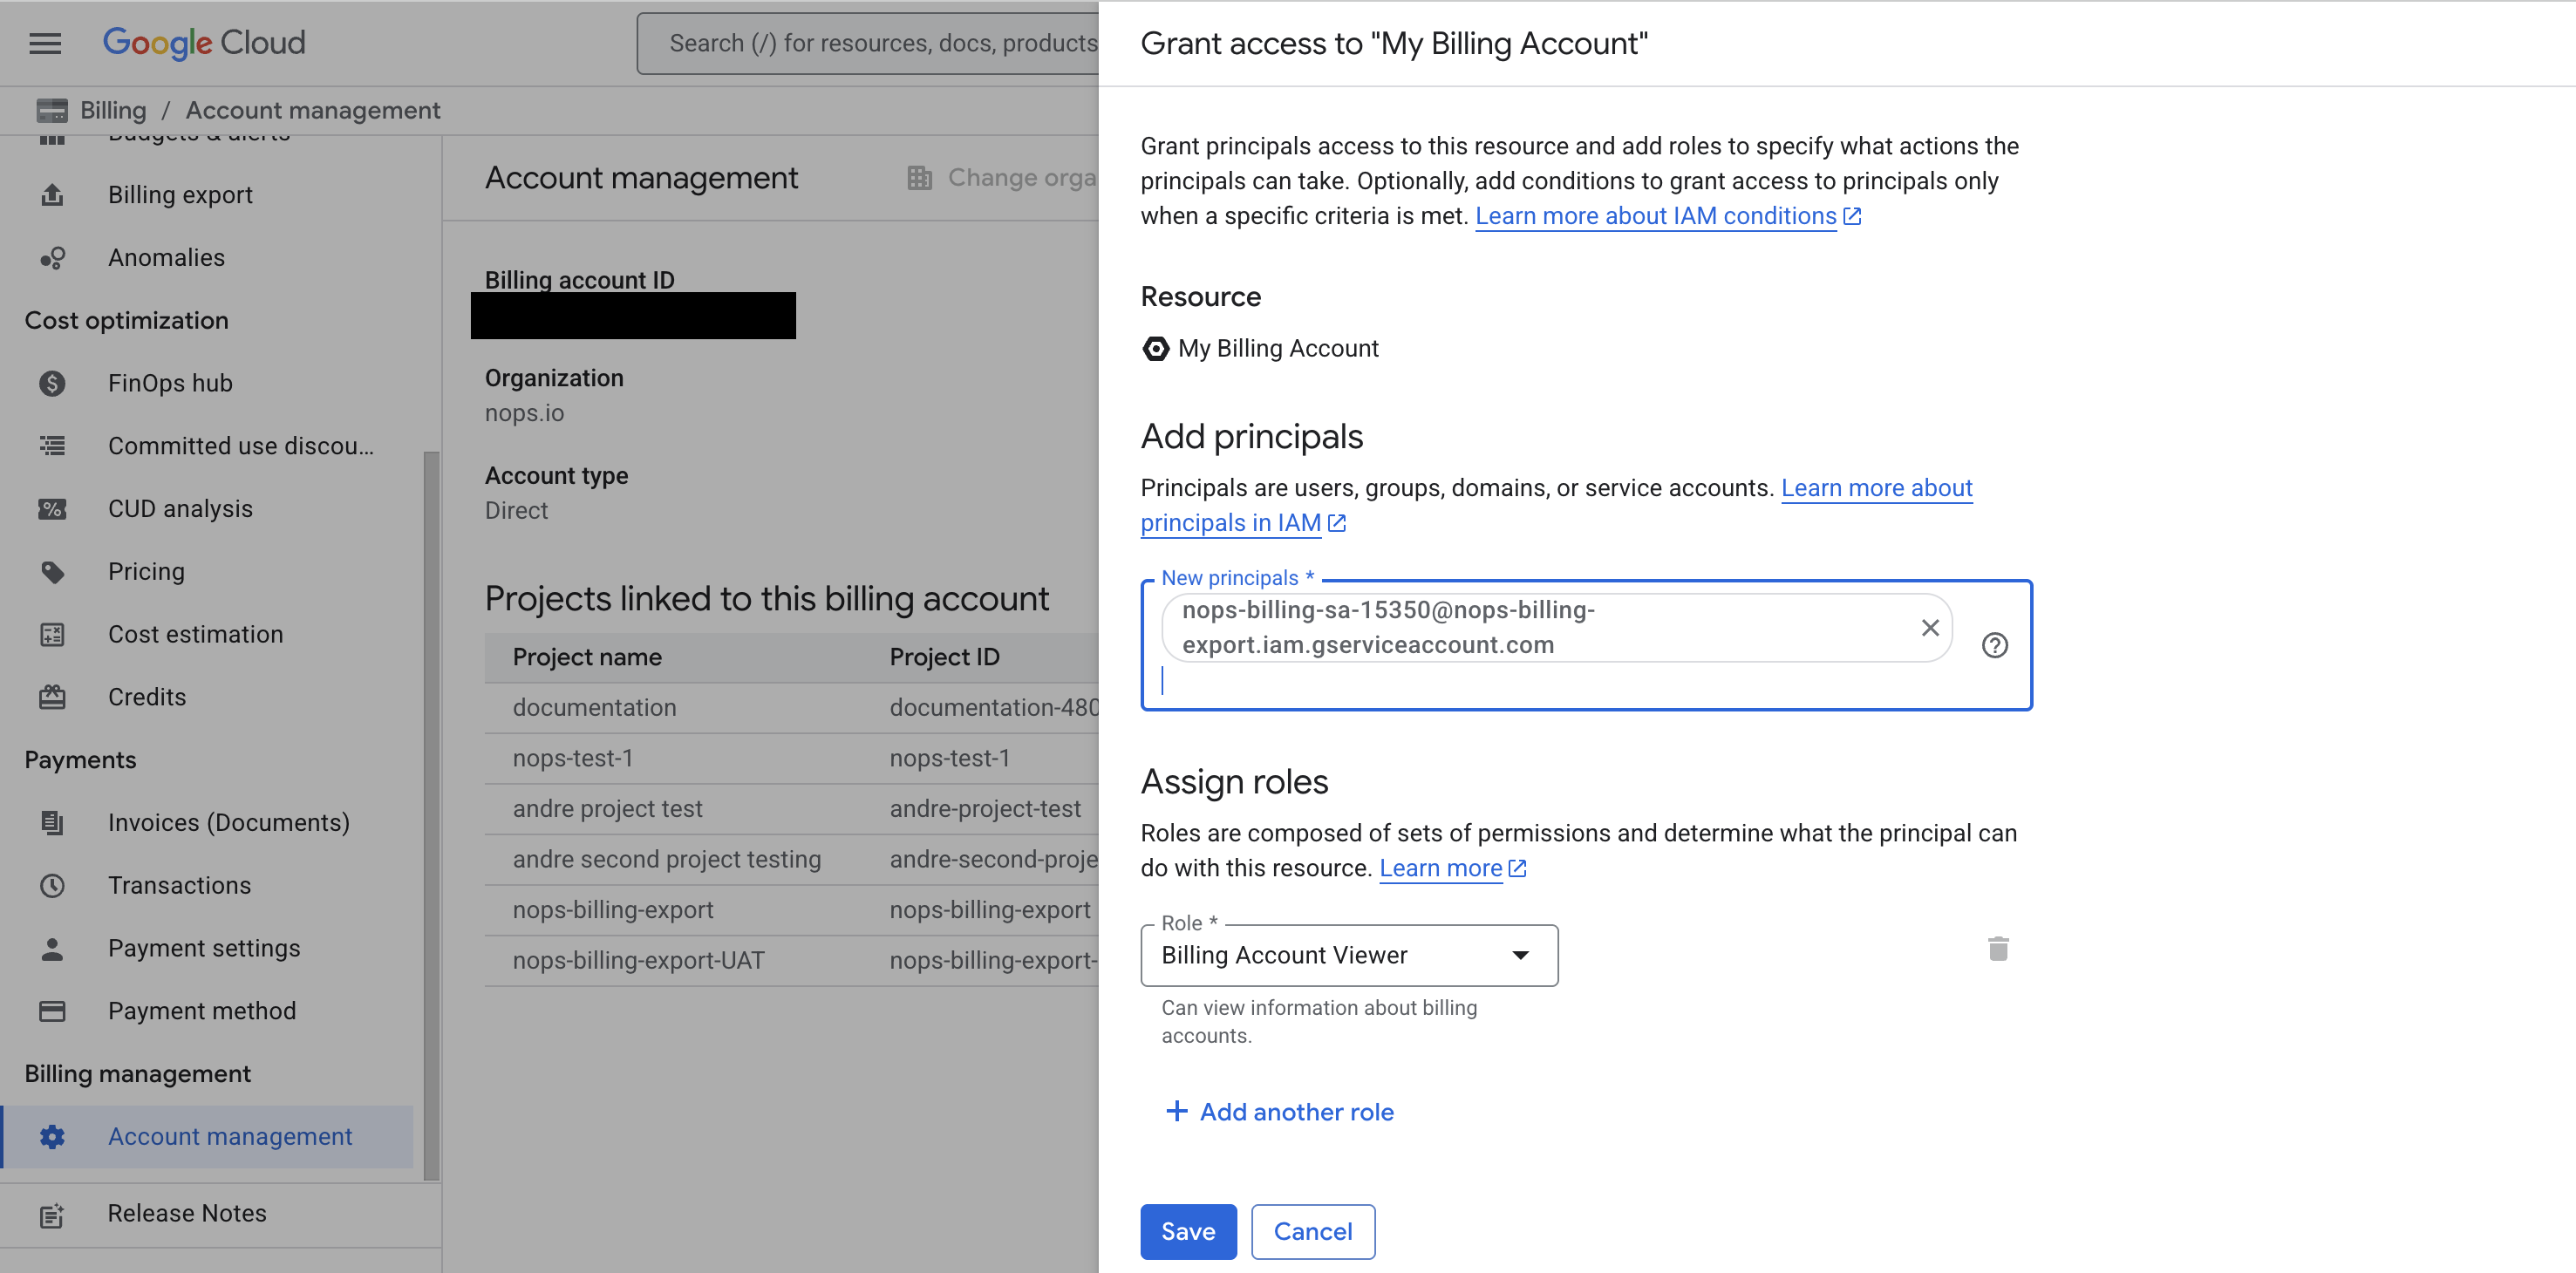Open the FinOps hub page

click(x=170, y=383)
